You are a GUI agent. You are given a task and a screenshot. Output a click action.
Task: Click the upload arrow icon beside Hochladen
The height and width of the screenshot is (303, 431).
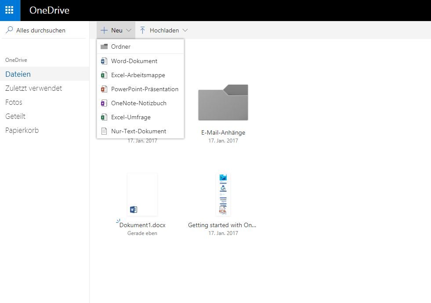click(142, 30)
